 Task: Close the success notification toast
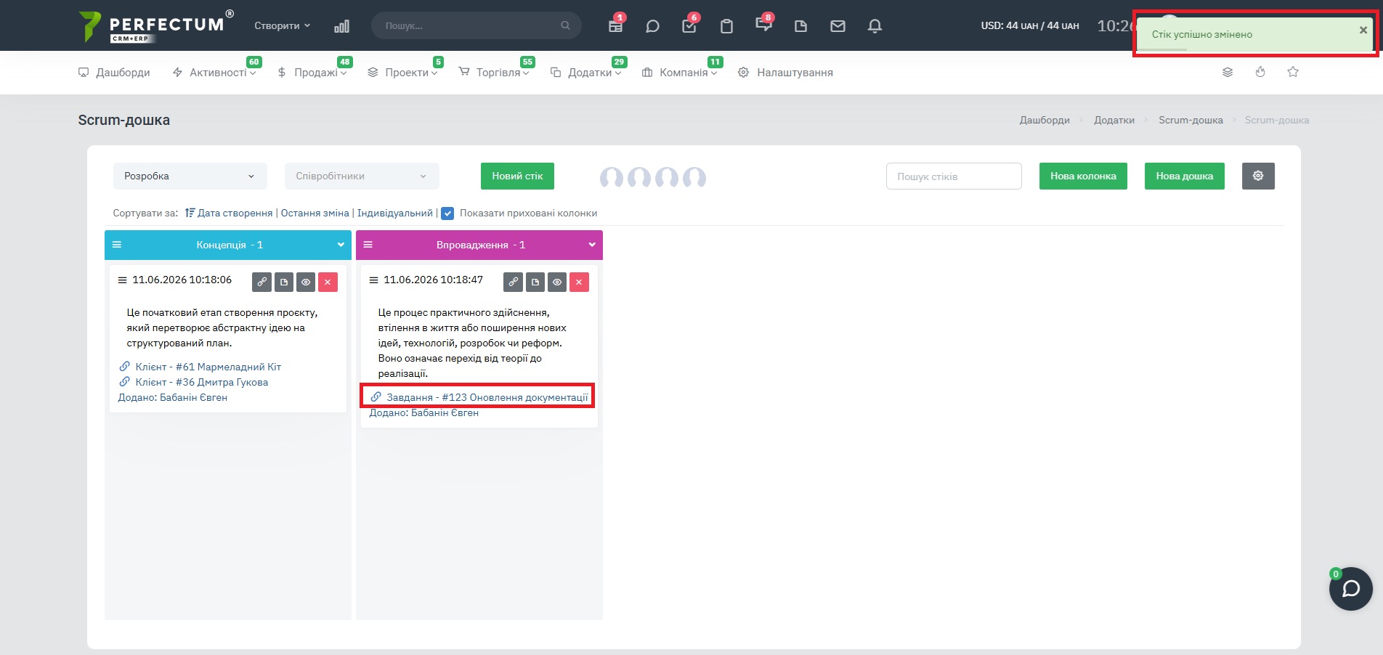[x=1363, y=30]
